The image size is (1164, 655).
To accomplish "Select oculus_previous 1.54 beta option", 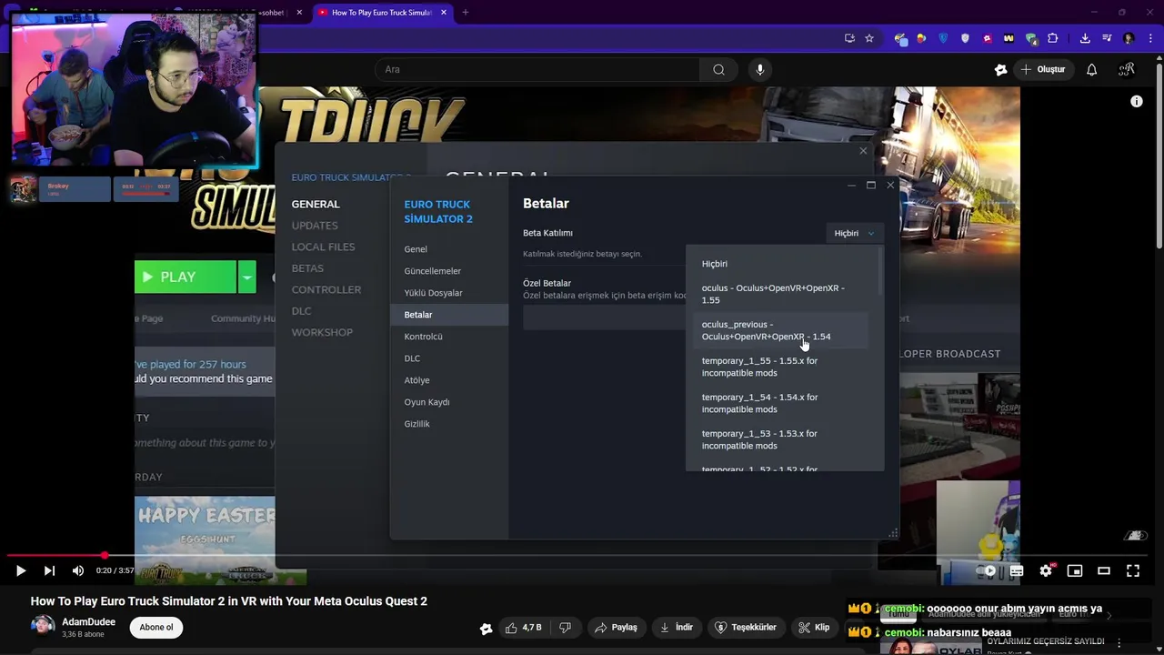I will click(x=782, y=330).
